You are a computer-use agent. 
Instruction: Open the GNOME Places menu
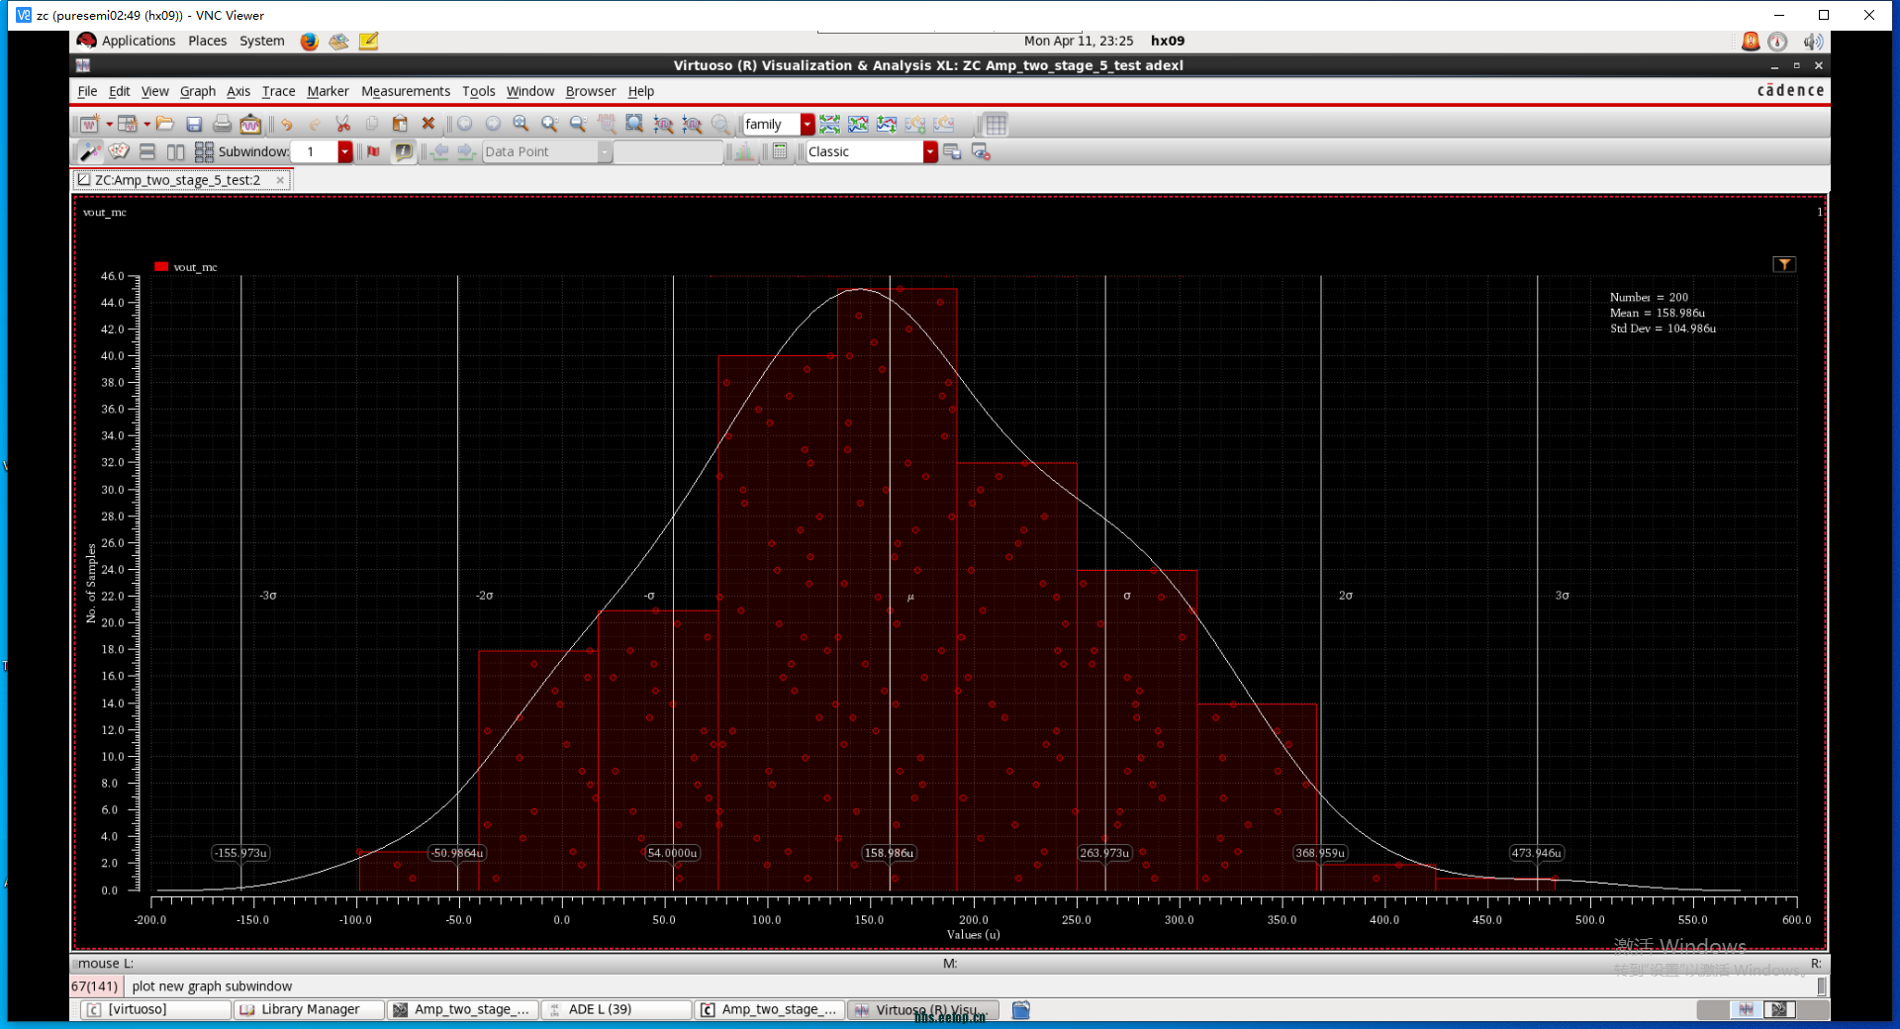pyautogui.click(x=207, y=41)
